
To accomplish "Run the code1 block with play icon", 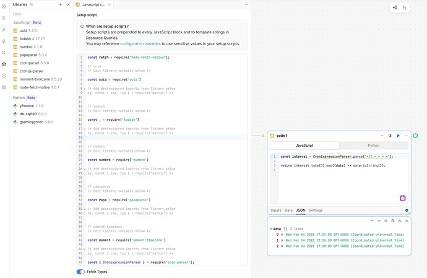I will (398, 136).
